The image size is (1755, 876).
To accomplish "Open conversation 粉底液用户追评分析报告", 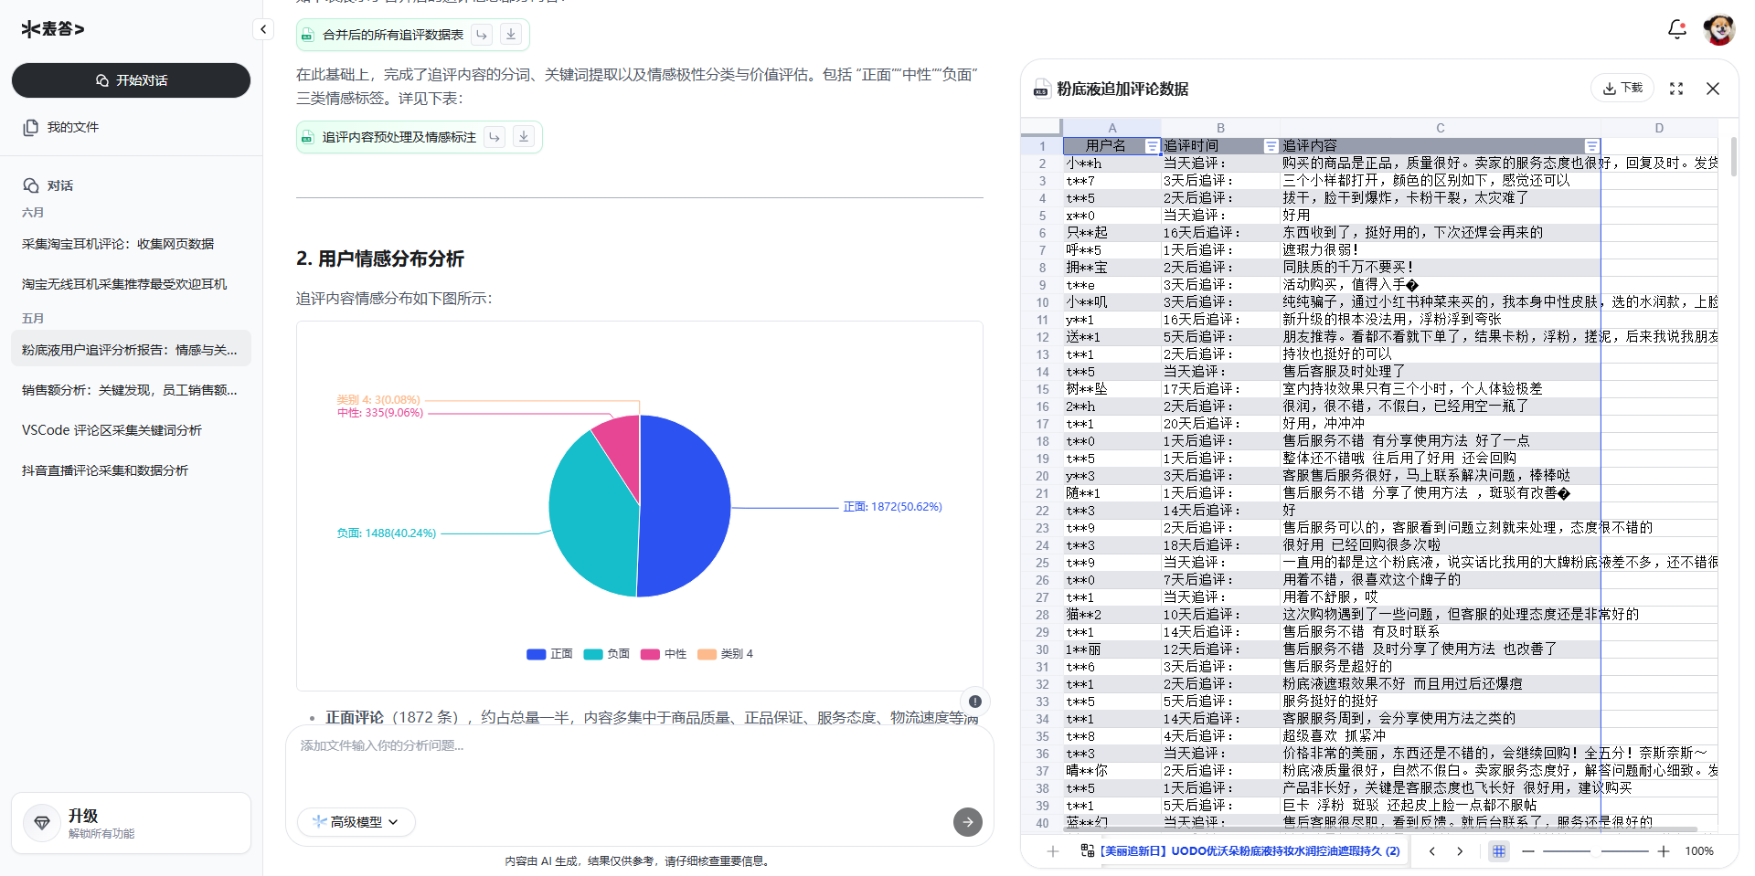I will [x=131, y=350].
